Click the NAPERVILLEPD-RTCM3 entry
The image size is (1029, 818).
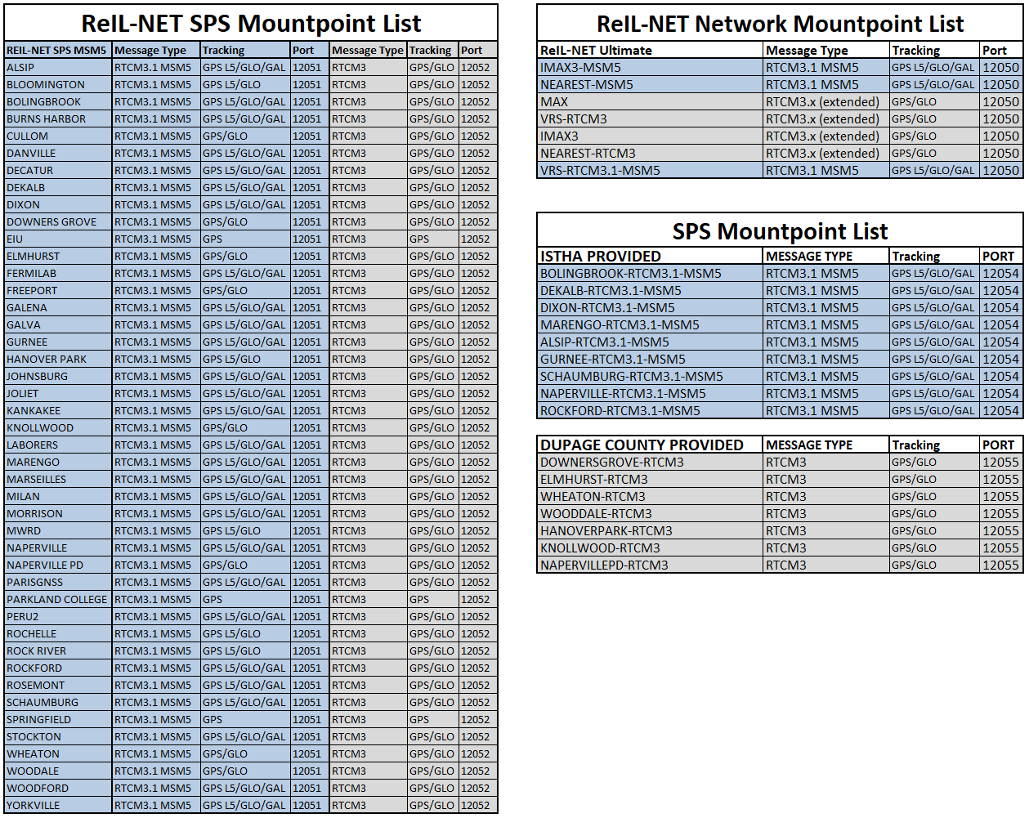tap(604, 565)
